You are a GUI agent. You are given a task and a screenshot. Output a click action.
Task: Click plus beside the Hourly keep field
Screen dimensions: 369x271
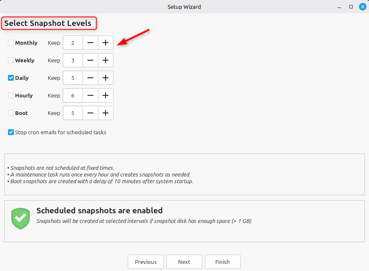pyautogui.click(x=106, y=95)
